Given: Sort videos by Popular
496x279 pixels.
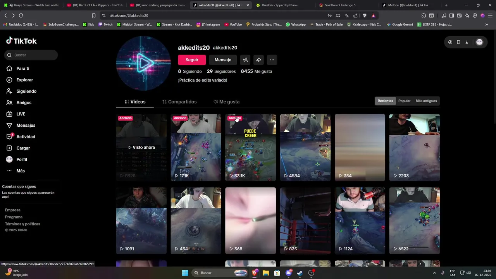Looking at the screenshot, I should 404,101.
